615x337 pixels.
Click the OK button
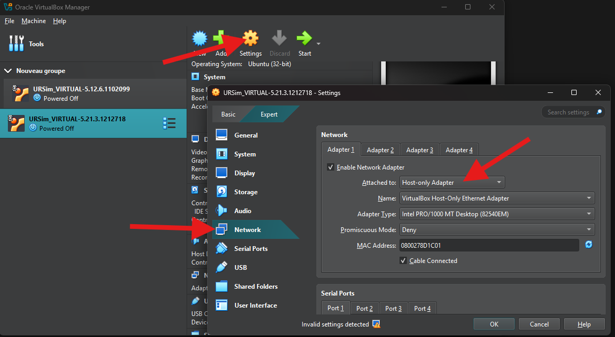coord(494,324)
